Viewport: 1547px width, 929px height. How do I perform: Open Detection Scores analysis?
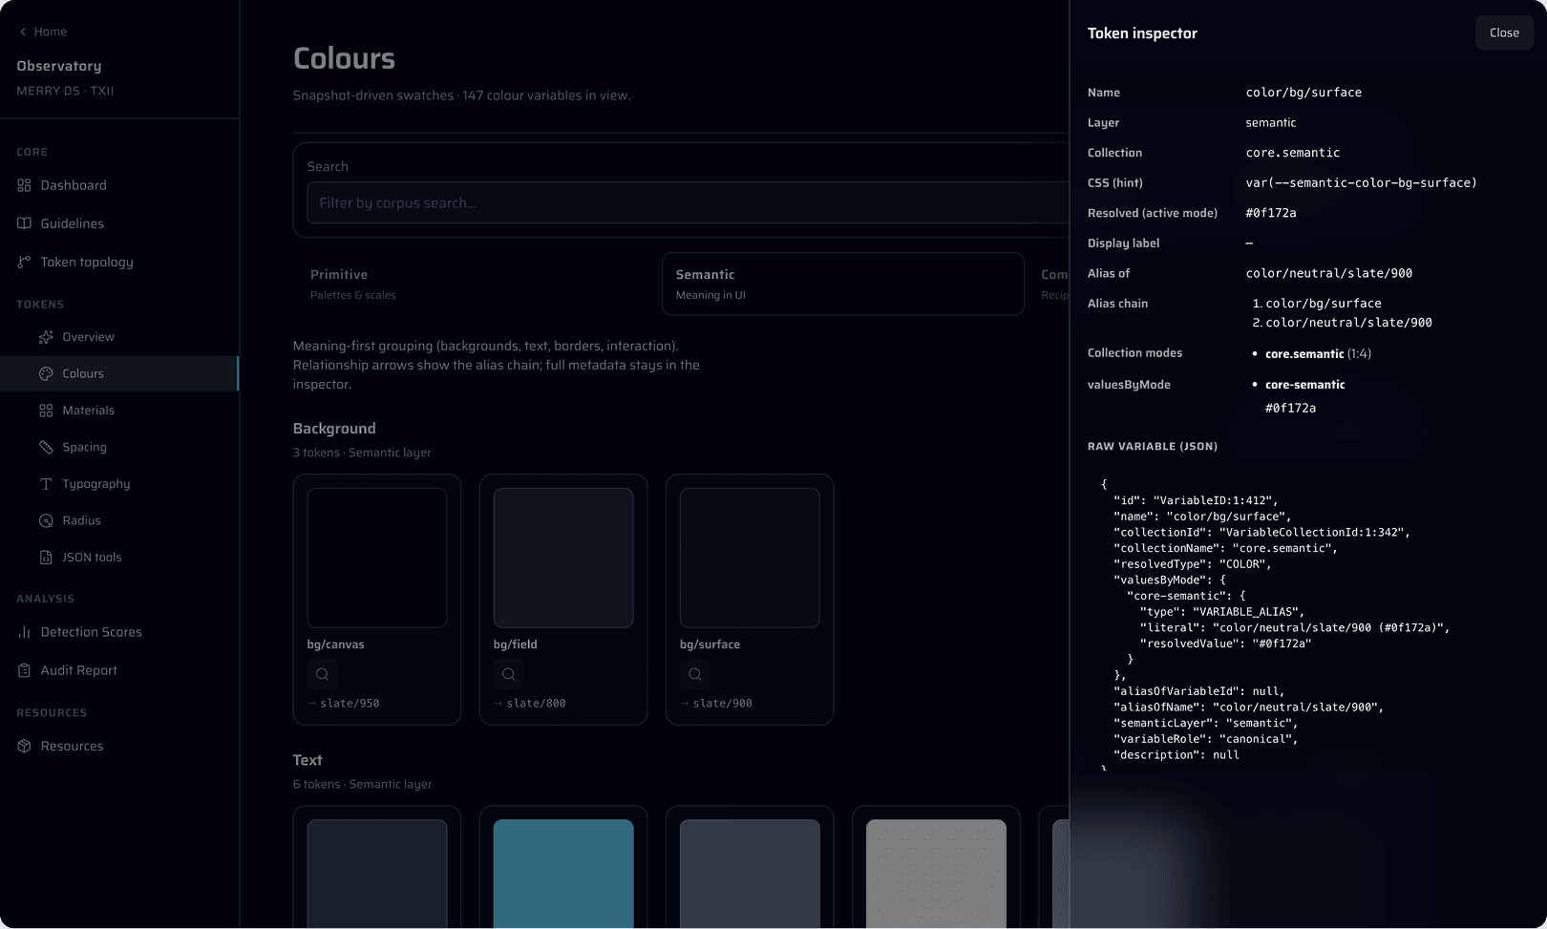coord(119,632)
